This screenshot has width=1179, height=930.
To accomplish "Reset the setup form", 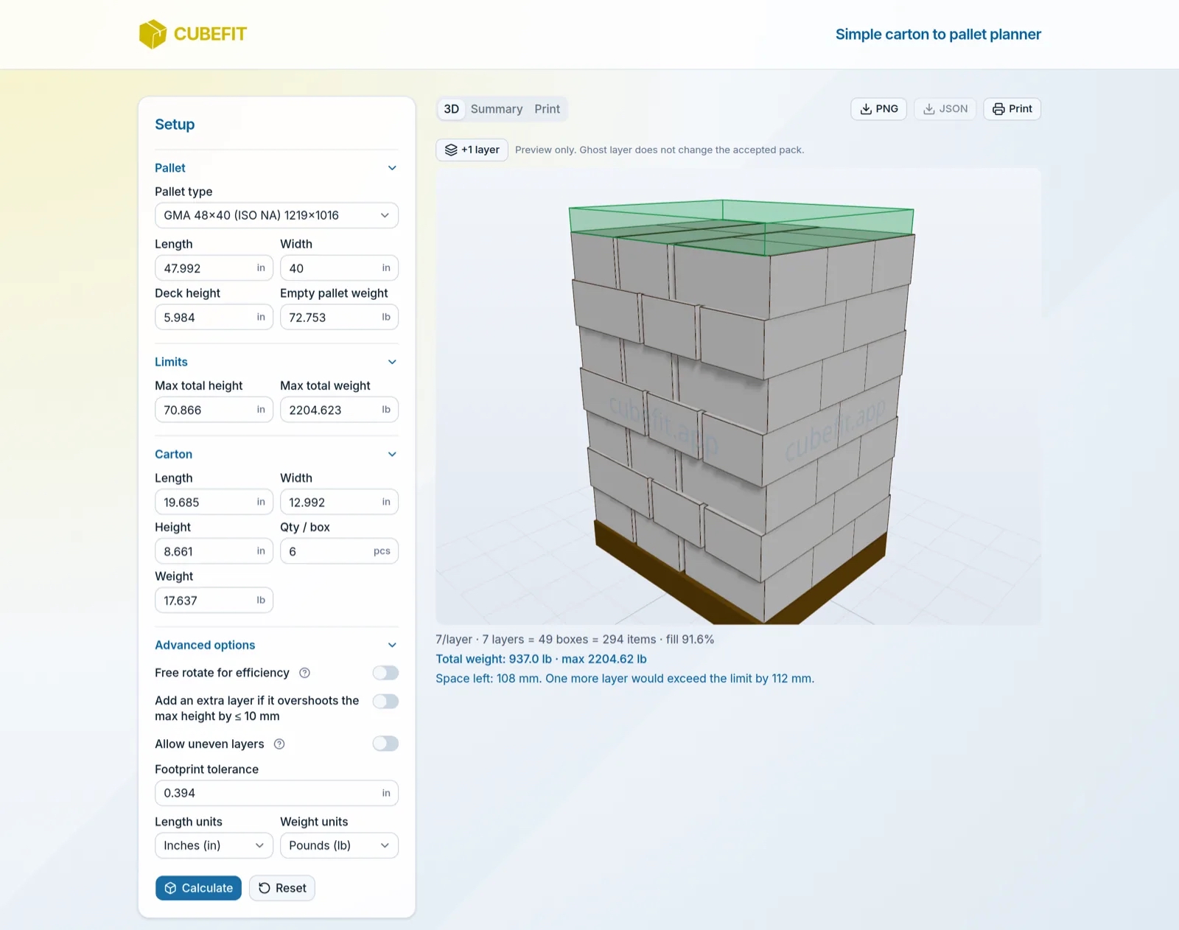I will (x=282, y=888).
